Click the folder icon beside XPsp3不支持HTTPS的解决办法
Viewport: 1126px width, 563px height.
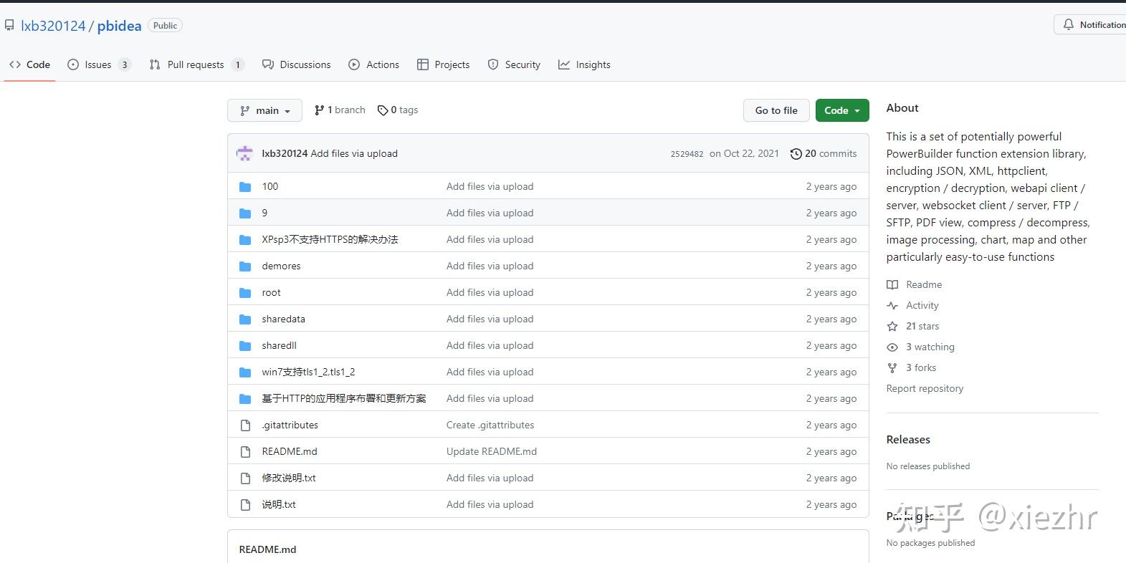click(245, 239)
